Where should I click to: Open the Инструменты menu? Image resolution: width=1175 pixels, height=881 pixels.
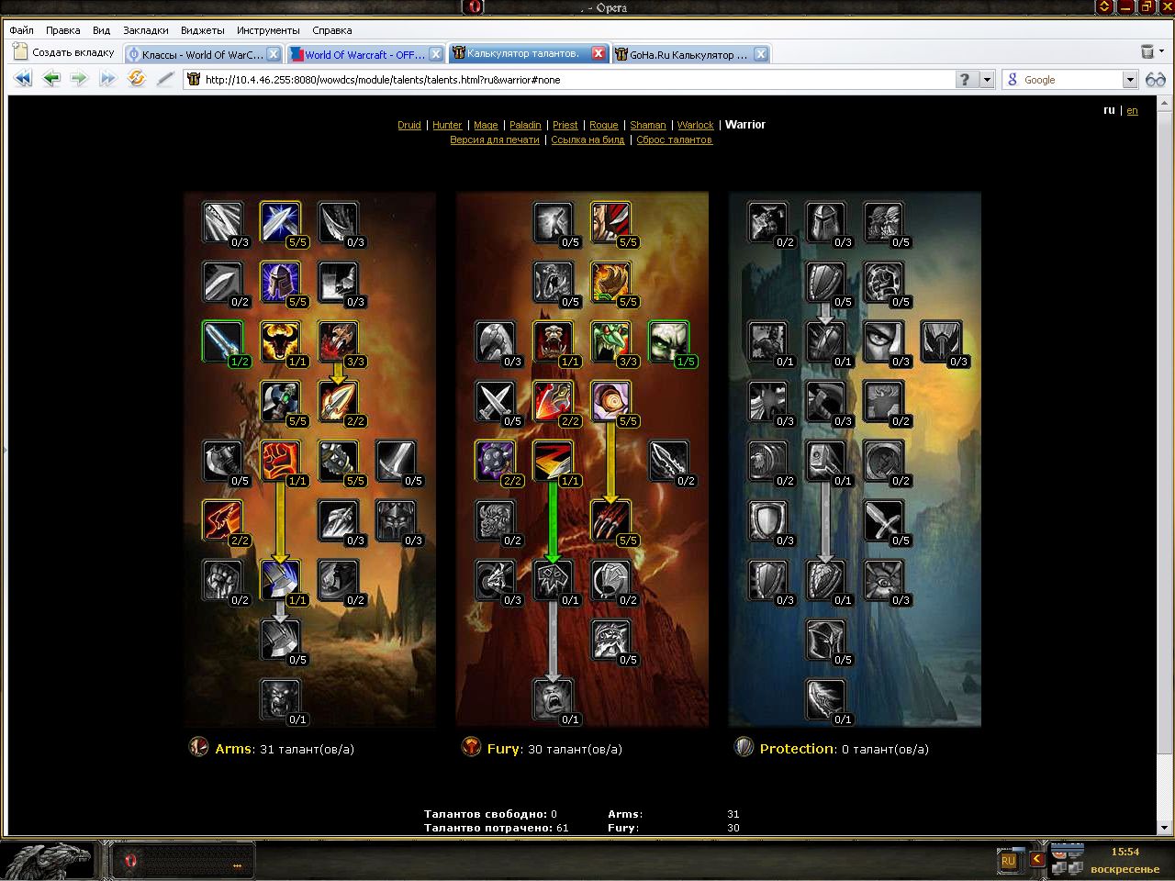268,30
